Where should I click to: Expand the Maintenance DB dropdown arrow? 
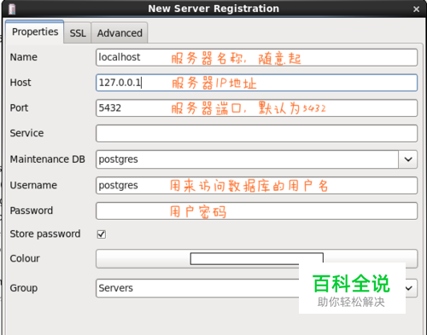tap(408, 159)
